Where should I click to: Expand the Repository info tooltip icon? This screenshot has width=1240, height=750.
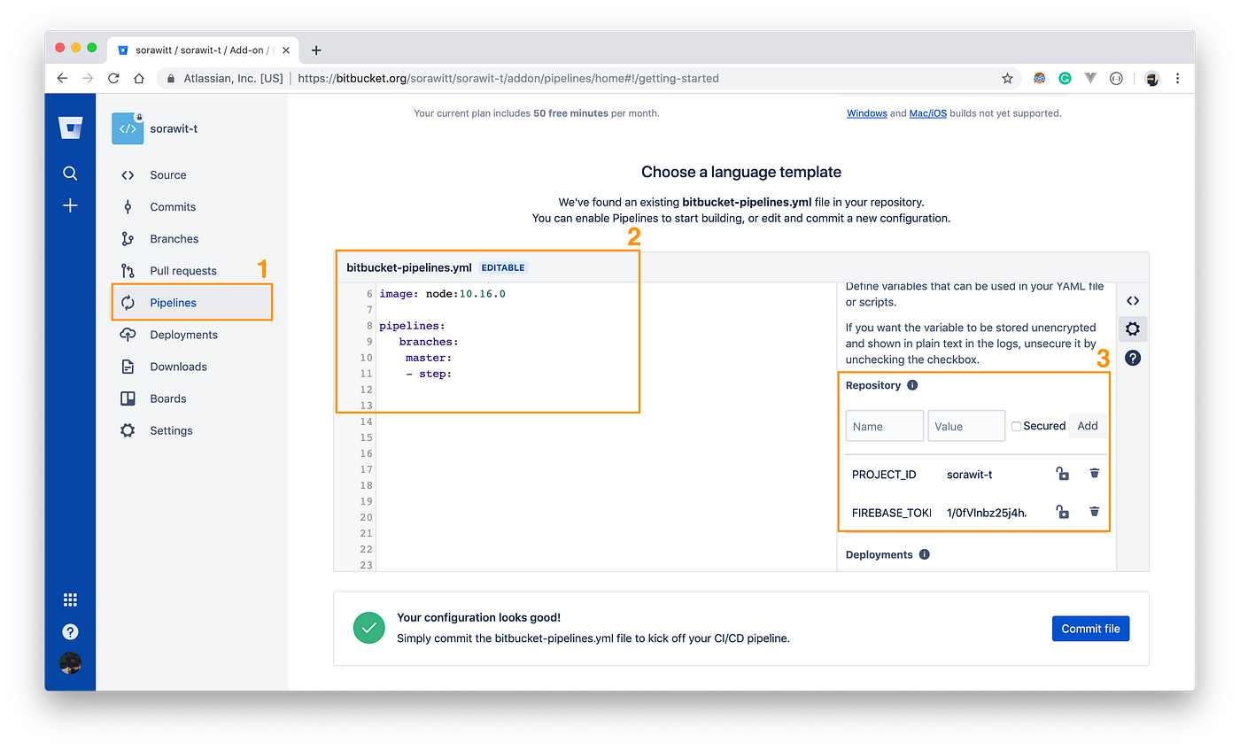912,384
